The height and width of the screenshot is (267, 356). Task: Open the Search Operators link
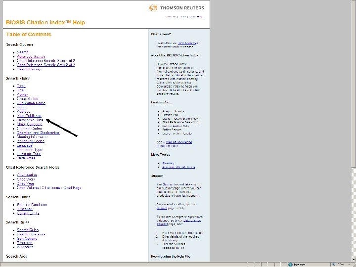(x=31, y=234)
